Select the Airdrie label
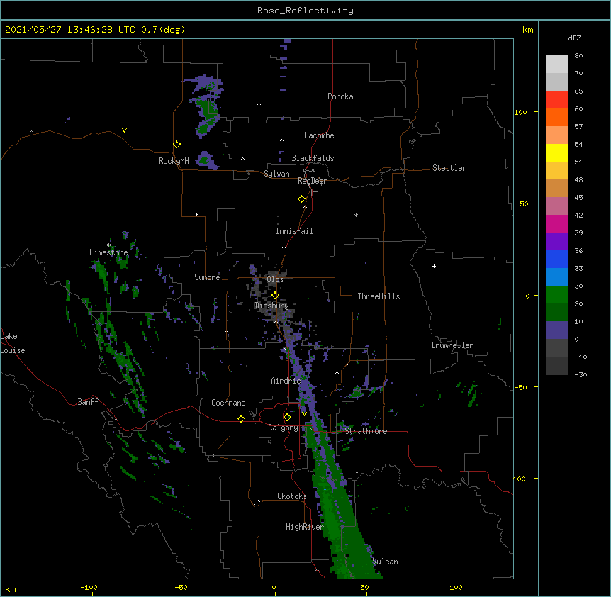Viewport: 611px width, 597px height. pos(286,381)
